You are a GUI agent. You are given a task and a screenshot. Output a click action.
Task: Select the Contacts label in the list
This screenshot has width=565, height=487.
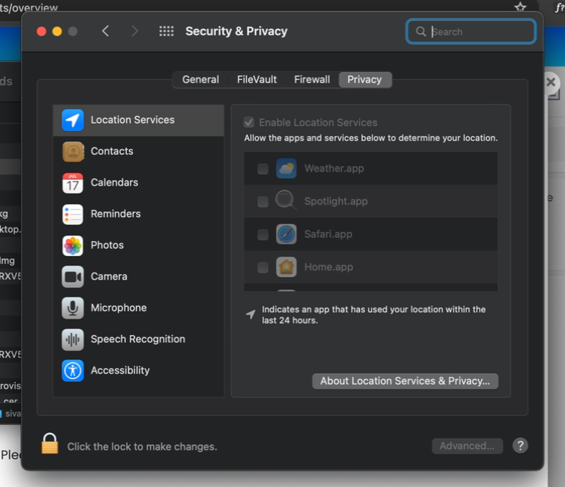tap(112, 151)
